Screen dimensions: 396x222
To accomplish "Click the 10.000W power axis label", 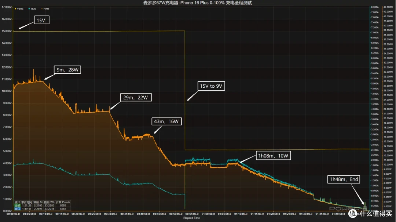I will [388, 165].
